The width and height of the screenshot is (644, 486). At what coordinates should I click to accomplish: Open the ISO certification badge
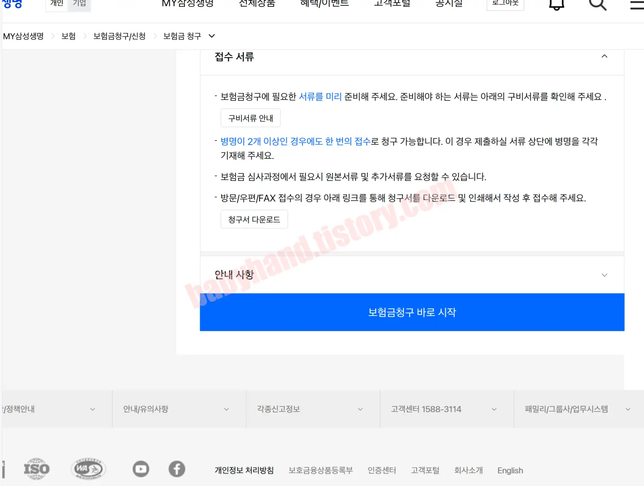37,469
